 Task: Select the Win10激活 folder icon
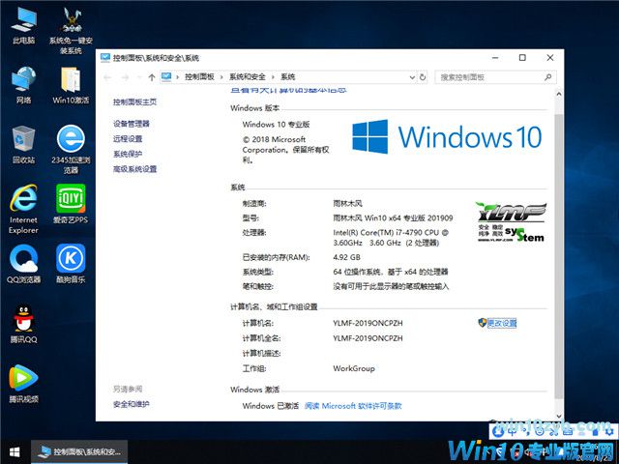[71, 85]
